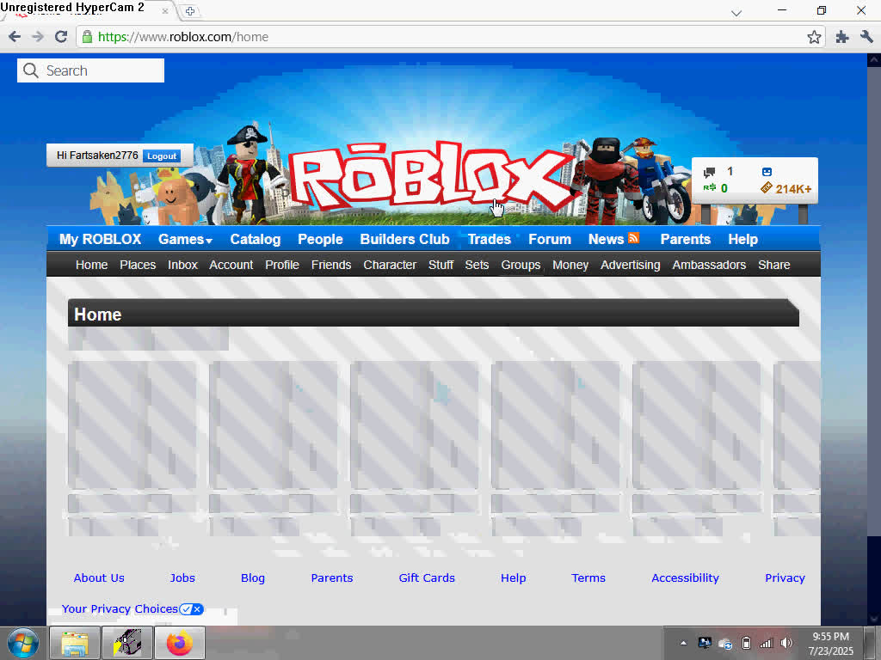Reload the page with the refresh icon

coord(61,37)
